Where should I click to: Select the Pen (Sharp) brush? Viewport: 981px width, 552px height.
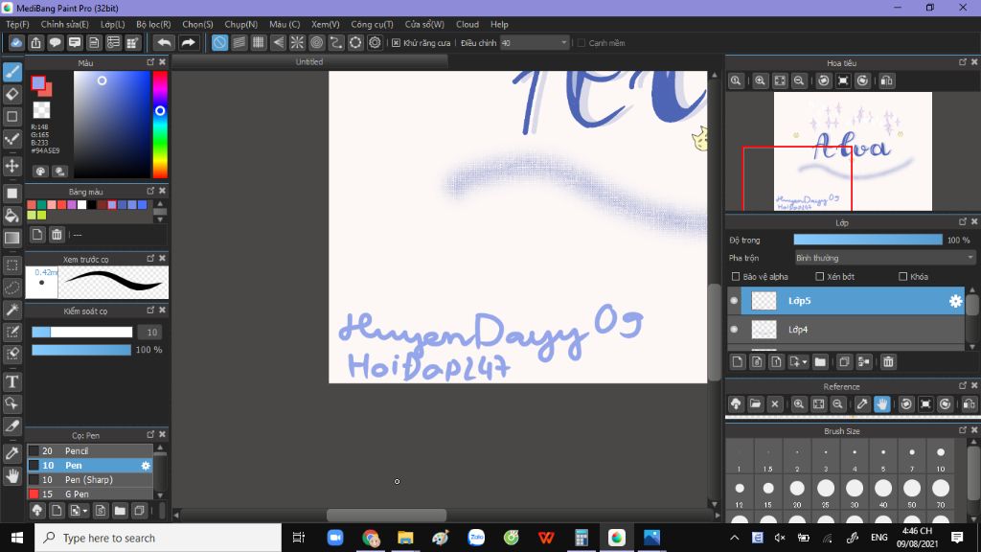click(89, 479)
